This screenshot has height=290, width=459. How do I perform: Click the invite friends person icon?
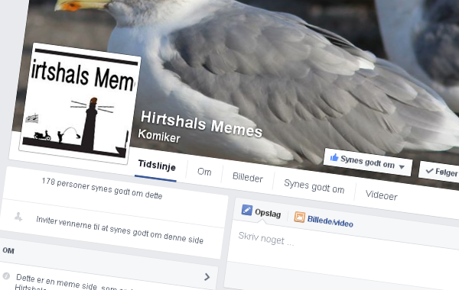pos(18,217)
